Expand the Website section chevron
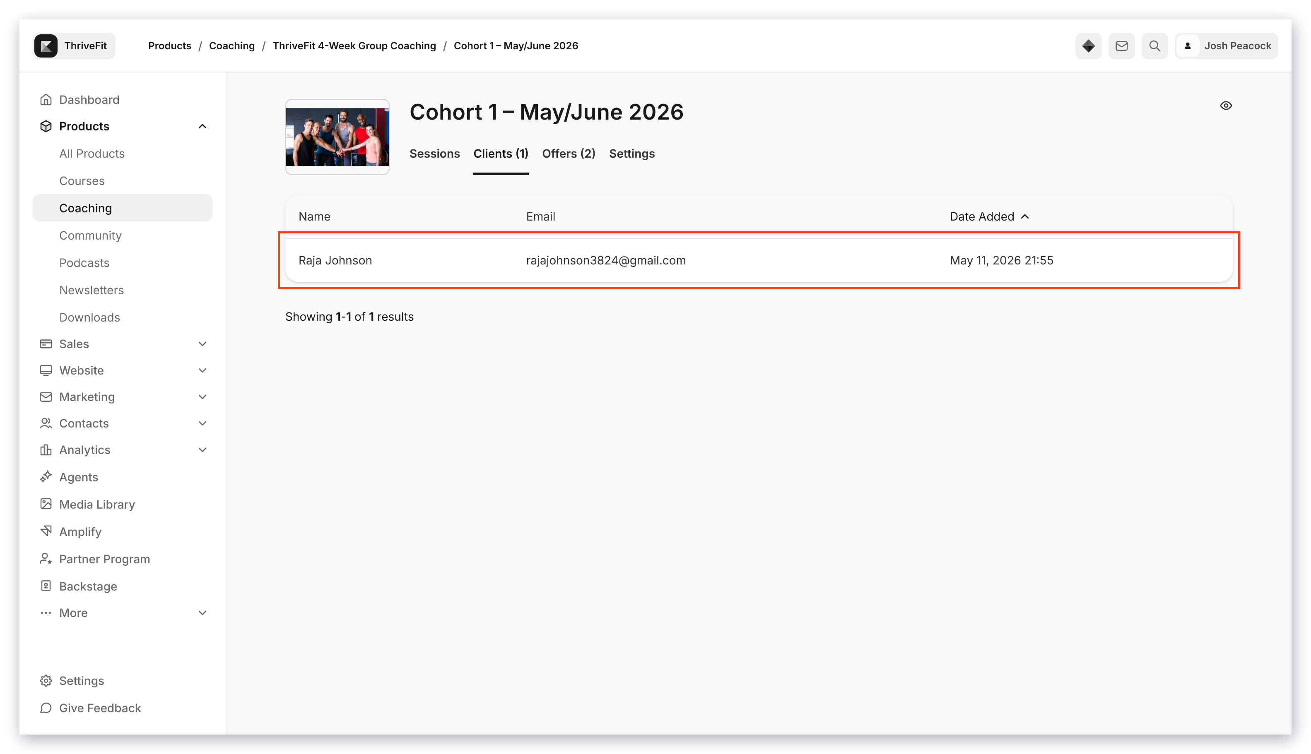 (x=202, y=370)
